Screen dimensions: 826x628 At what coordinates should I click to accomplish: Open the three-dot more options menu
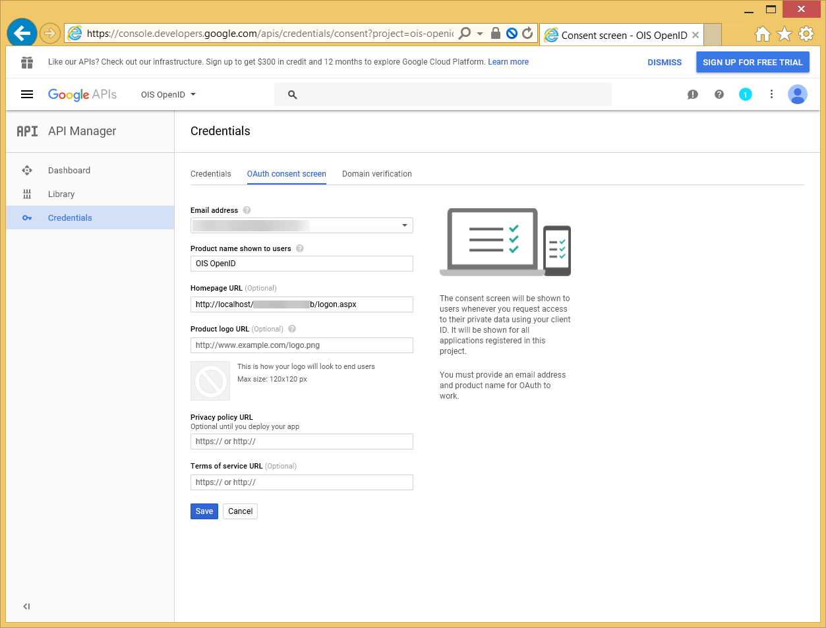(771, 94)
